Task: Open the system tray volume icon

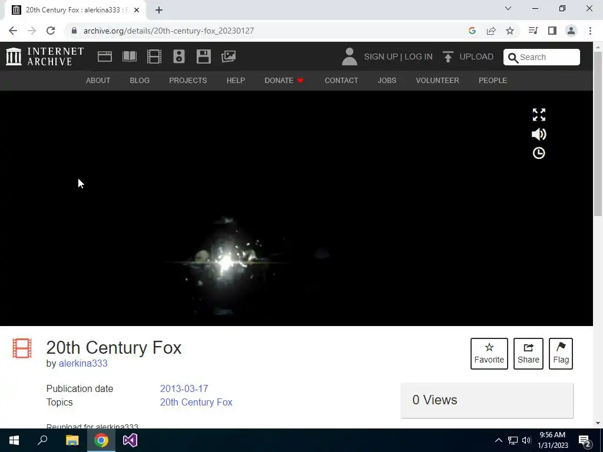Action: pyautogui.click(x=526, y=440)
